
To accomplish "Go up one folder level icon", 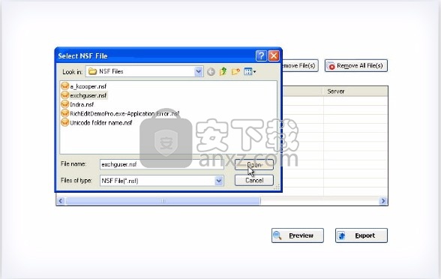I will (223, 71).
